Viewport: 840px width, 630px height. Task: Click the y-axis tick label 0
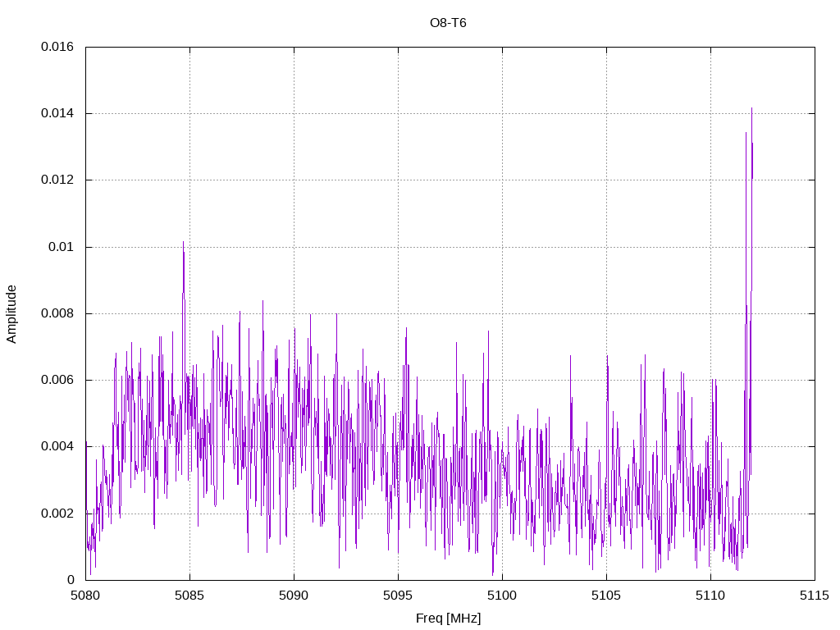click(x=71, y=580)
